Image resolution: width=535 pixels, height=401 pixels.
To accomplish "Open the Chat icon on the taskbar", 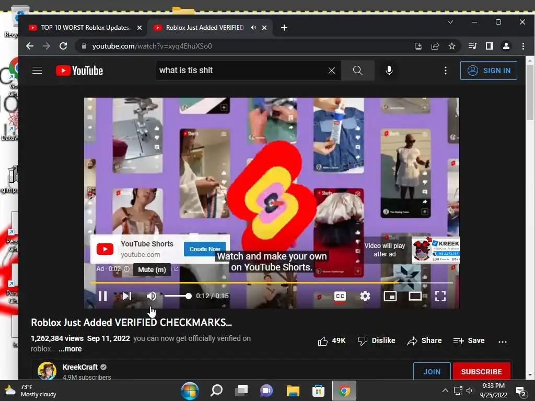I will coord(267,391).
